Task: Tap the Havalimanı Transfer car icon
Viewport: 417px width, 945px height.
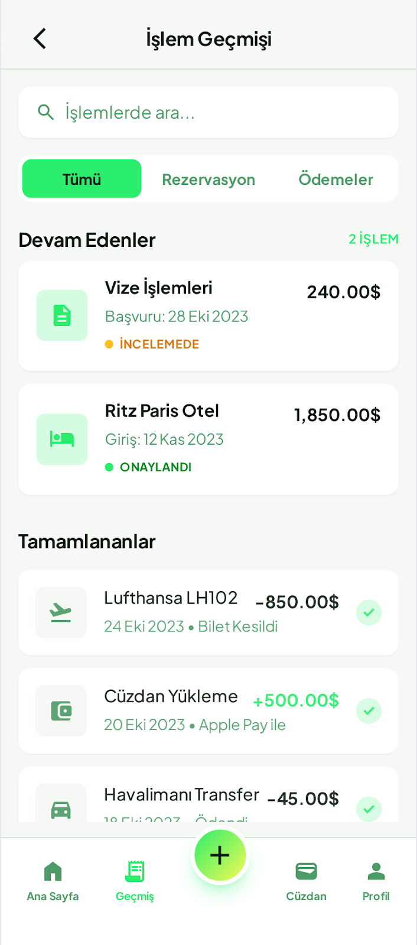Action: (x=61, y=808)
